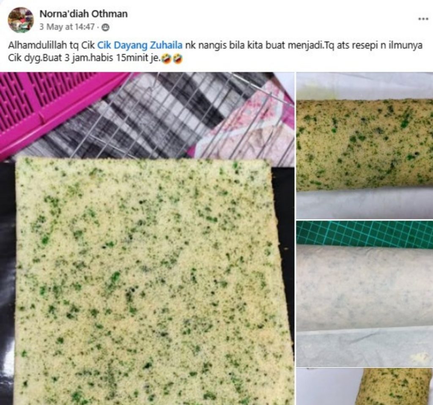The height and width of the screenshot is (405, 433).
Task: Click the first laughing emoji in caption
Action: coord(166,59)
